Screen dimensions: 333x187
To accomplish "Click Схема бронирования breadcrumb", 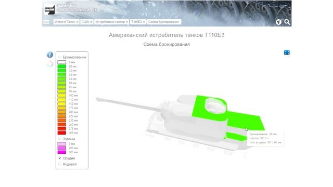I will click(164, 22).
